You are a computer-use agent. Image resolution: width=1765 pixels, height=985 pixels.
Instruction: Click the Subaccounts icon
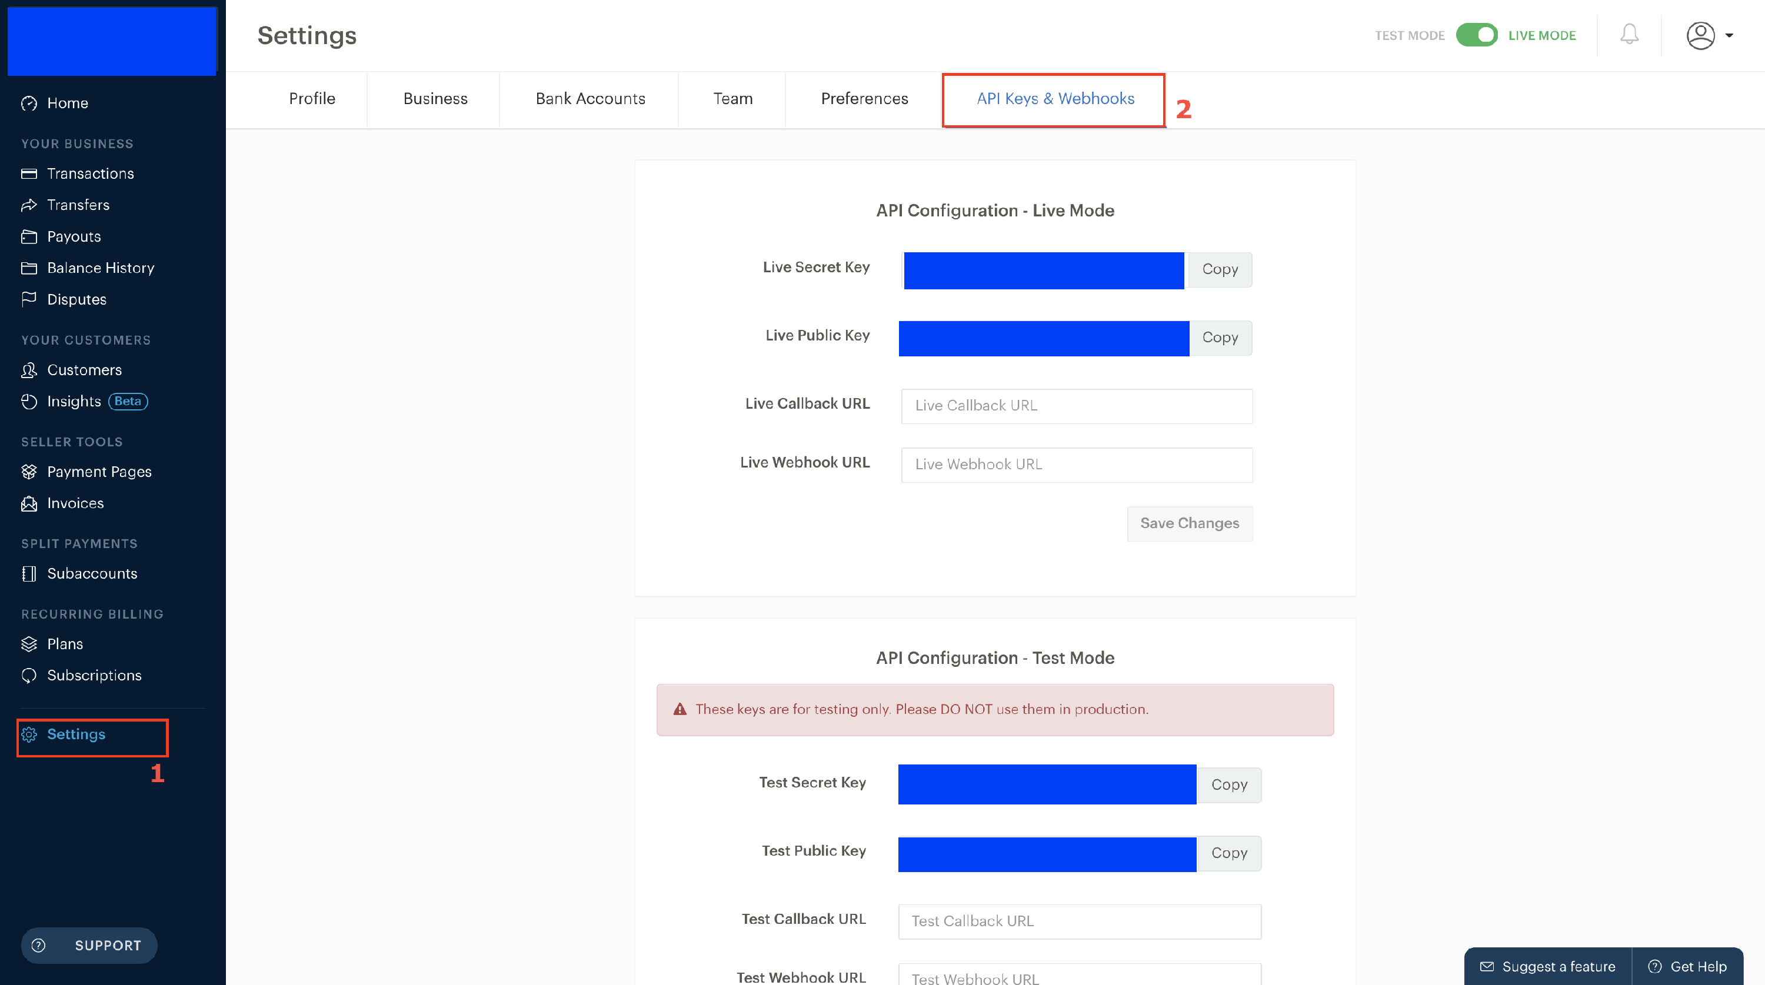[29, 574]
